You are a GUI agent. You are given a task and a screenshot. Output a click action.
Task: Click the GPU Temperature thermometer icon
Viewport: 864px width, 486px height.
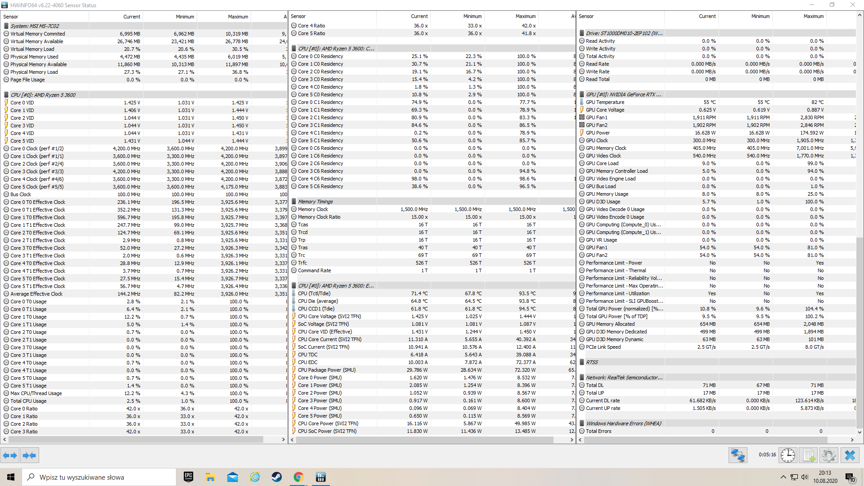pos(582,102)
